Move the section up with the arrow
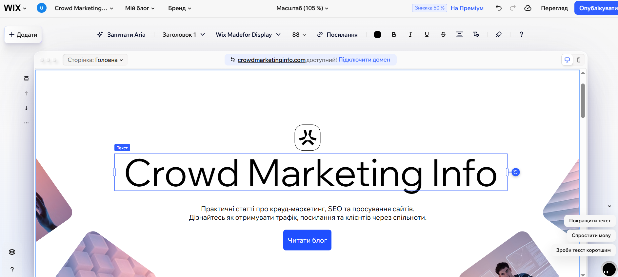The image size is (618, 277). pyautogui.click(x=27, y=93)
